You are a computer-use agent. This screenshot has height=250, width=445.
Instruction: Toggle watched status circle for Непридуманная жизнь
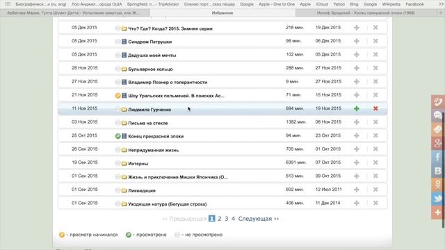tap(118, 150)
